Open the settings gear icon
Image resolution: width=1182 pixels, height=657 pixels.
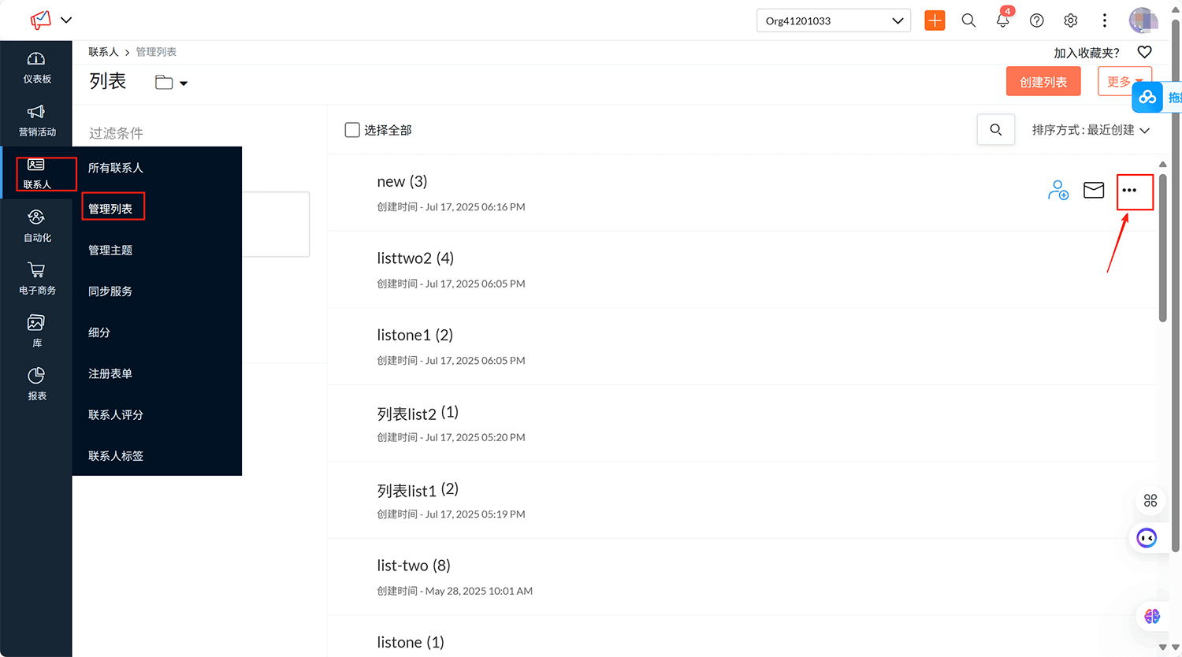tap(1070, 20)
